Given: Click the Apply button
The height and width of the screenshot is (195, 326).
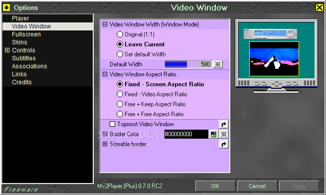Looking at the screenshot, I should click(299, 186).
